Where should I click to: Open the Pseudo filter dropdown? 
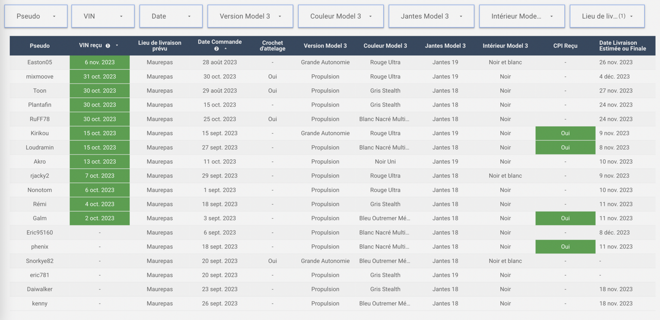(x=36, y=16)
